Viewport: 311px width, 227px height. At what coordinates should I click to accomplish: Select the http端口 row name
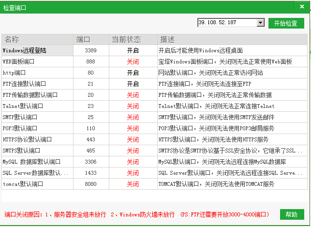point(14,73)
